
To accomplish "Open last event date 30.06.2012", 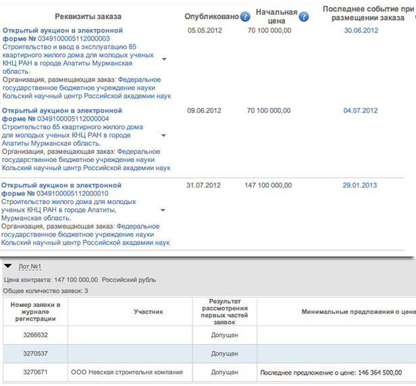I will [x=361, y=30].
